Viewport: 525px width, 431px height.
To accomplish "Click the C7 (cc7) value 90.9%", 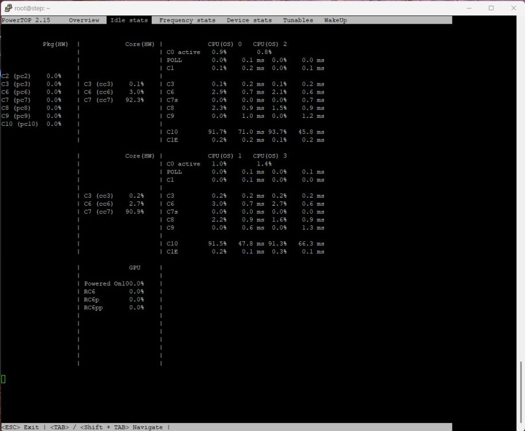I will point(134,211).
